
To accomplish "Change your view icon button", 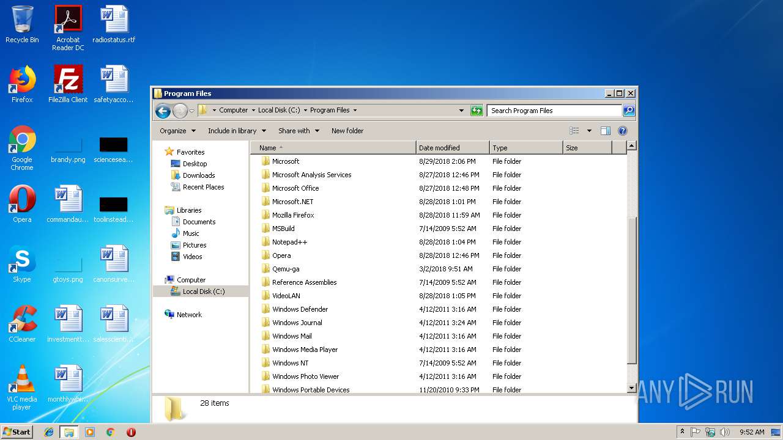I will (574, 131).
